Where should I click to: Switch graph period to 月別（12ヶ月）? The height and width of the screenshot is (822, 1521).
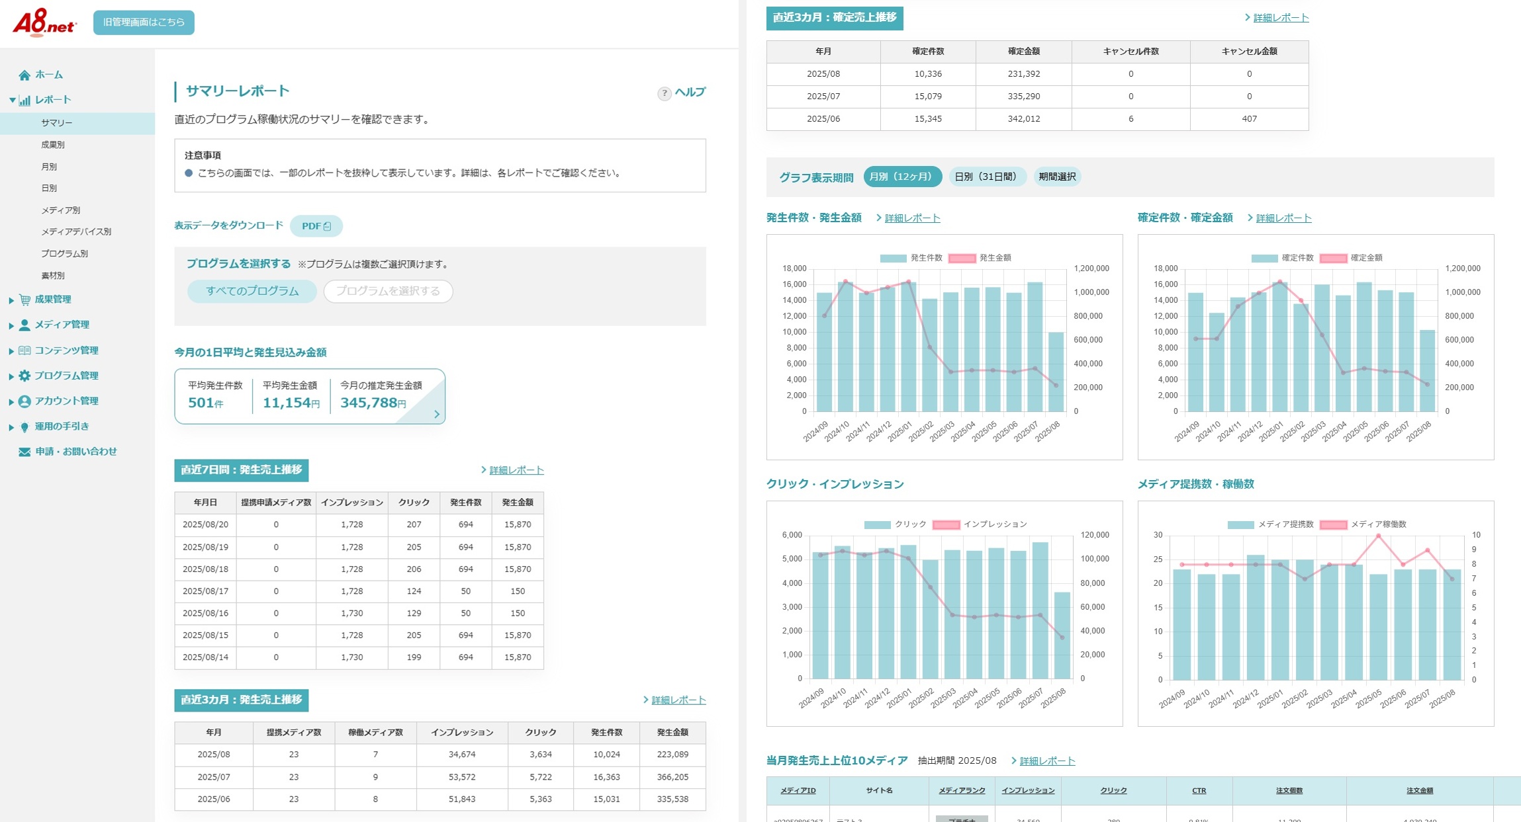coord(902,177)
